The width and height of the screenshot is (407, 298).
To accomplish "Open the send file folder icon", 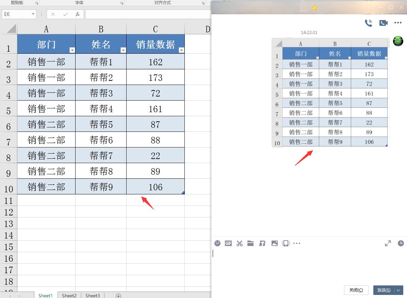I will 250,243.
